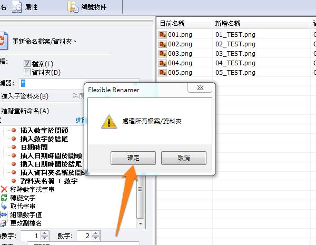This screenshot has height=245, width=316.
Task: Select 插入日期時間於結尾 tree item
Action: [51, 164]
